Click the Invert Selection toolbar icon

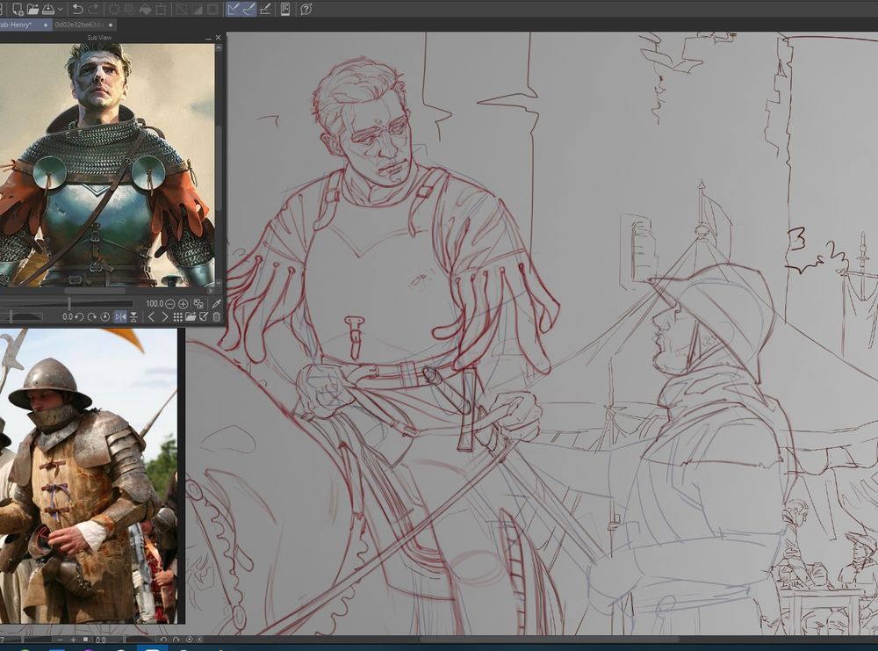tap(197, 9)
